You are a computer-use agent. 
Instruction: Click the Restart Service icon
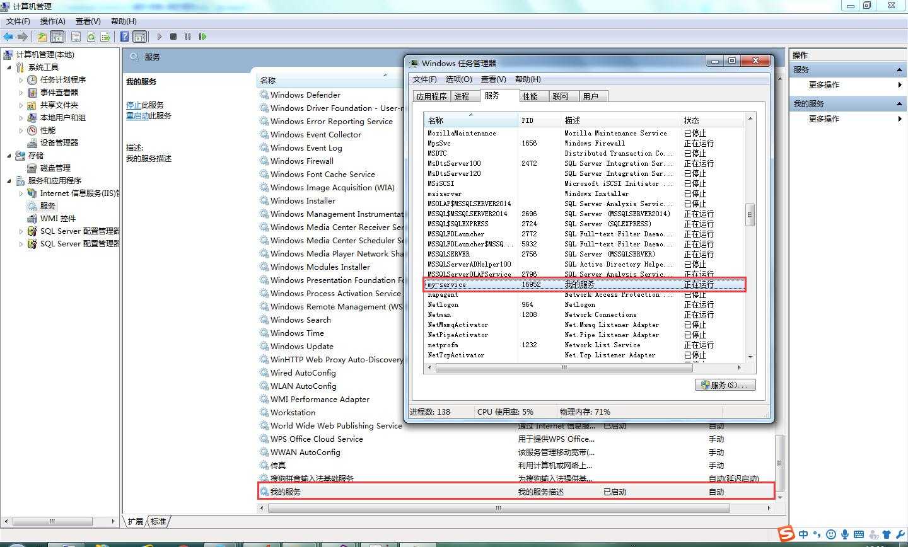[202, 37]
